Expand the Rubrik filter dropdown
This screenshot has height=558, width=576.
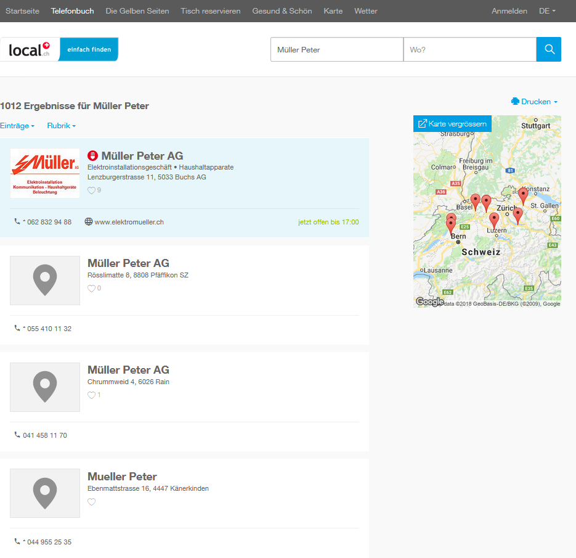pyautogui.click(x=61, y=126)
